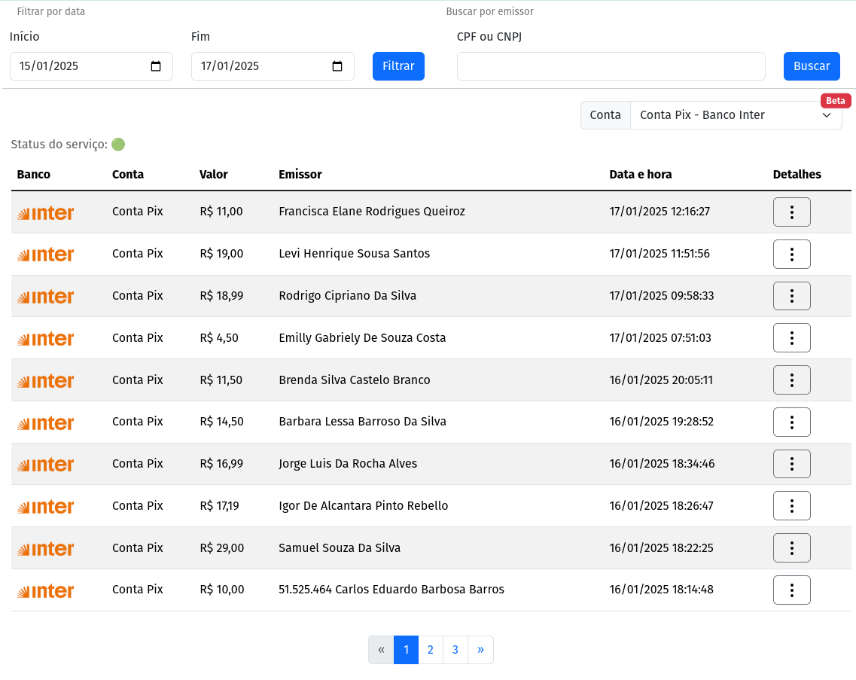The height and width of the screenshot is (680, 856).
Task: Go to next page with » arrow
Action: point(480,650)
